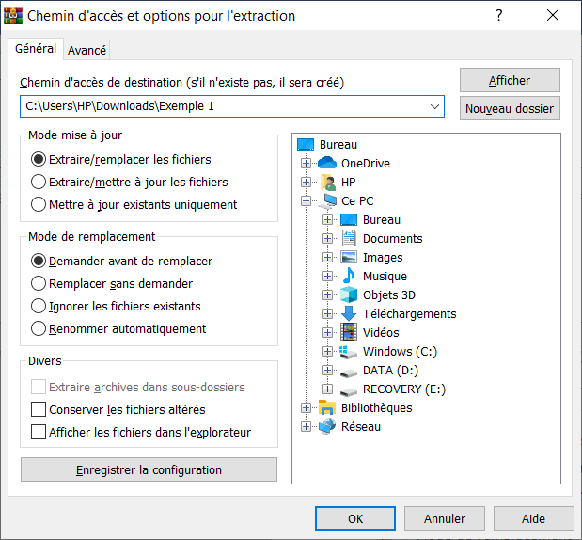Select Demander avant de remplacer
Screen dimensions: 582x540
(x=121, y=262)
